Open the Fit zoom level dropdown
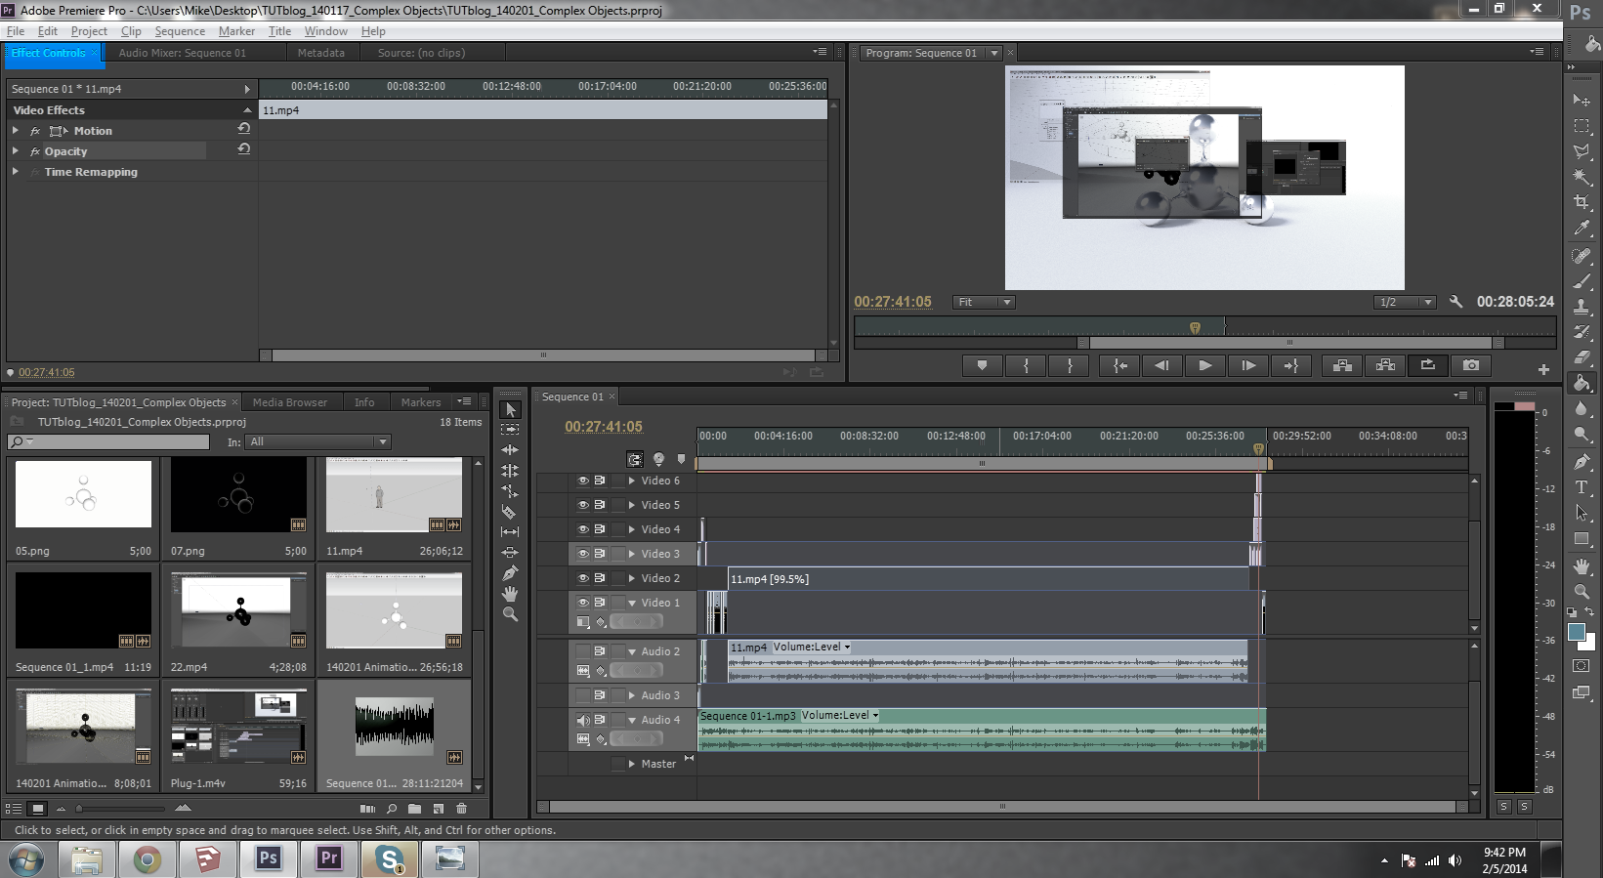Viewport: 1603px width, 878px height. pyautogui.click(x=985, y=303)
